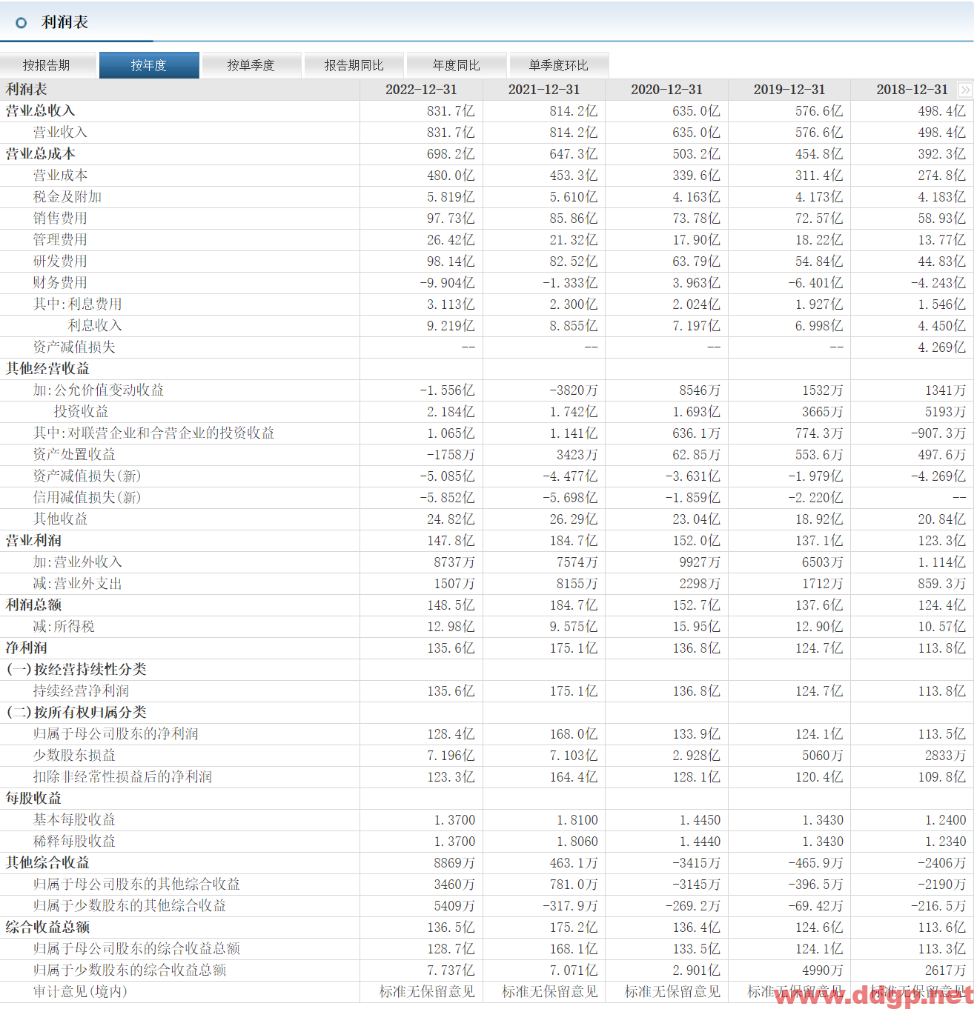Click the 2022-12-31 column header
974x1009 pixels.
[421, 90]
